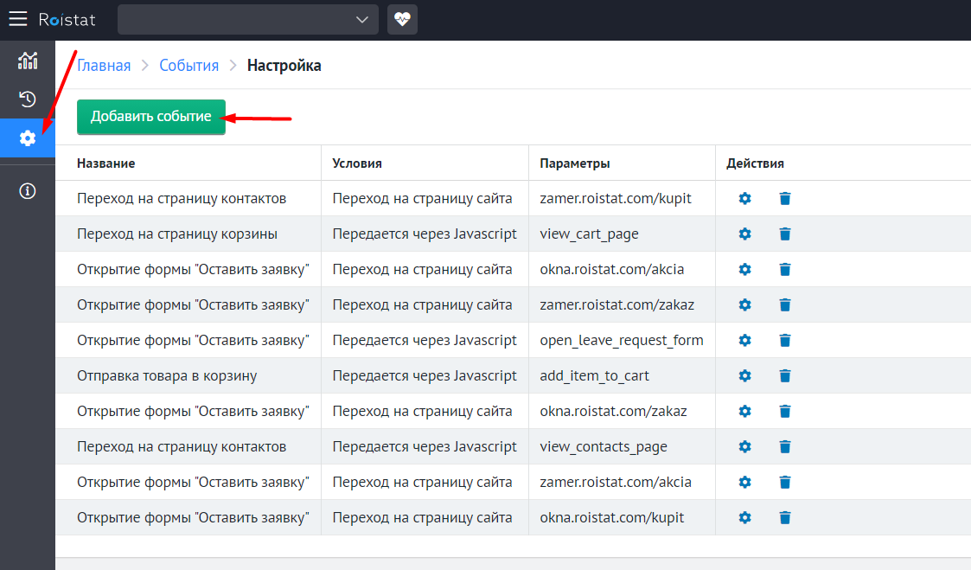Click the Настройка breadcrumb title
The width and height of the screenshot is (971, 570).
[284, 66]
